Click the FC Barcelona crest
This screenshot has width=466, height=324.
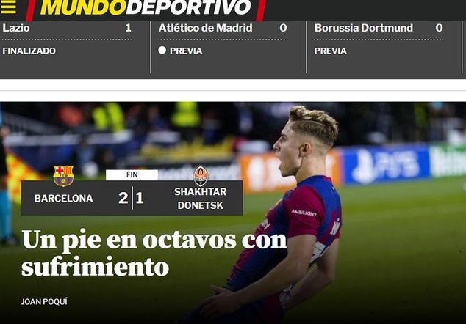coord(63,175)
